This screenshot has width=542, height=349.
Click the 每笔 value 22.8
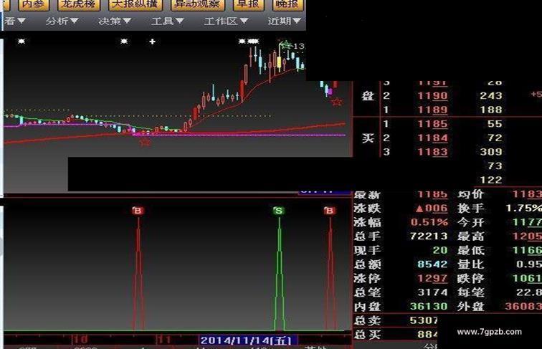(529, 292)
